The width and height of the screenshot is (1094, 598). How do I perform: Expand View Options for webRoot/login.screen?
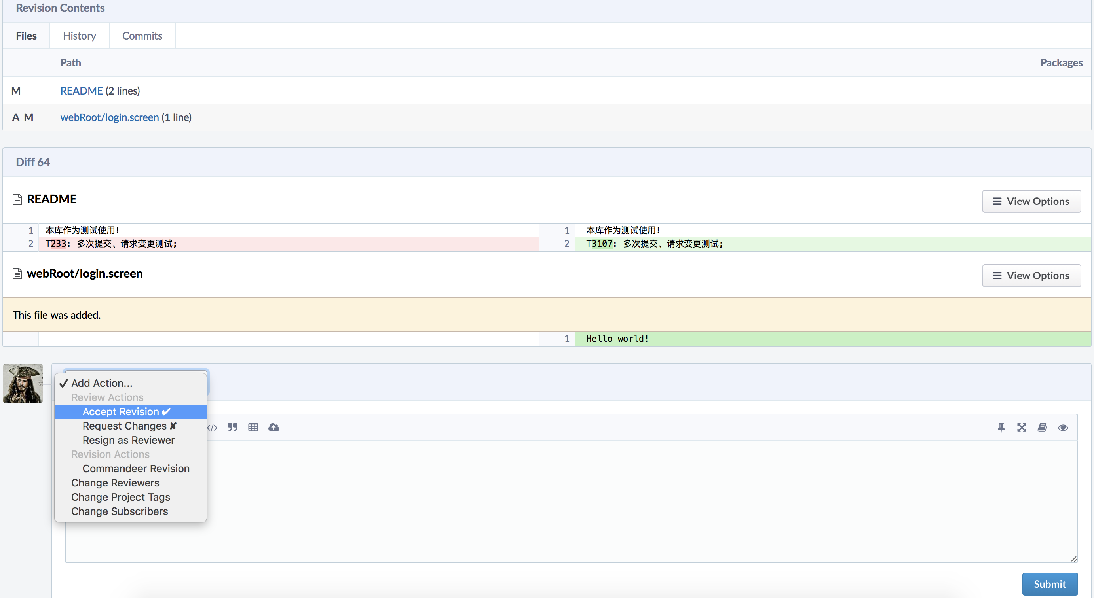coord(1031,276)
